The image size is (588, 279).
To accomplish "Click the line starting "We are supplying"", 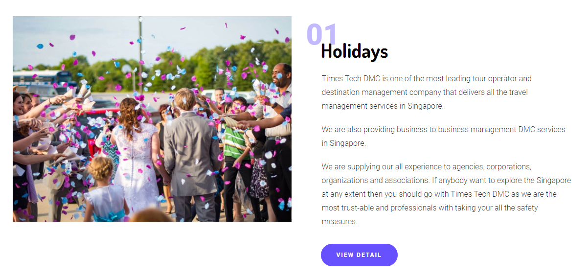I will tap(426, 166).
